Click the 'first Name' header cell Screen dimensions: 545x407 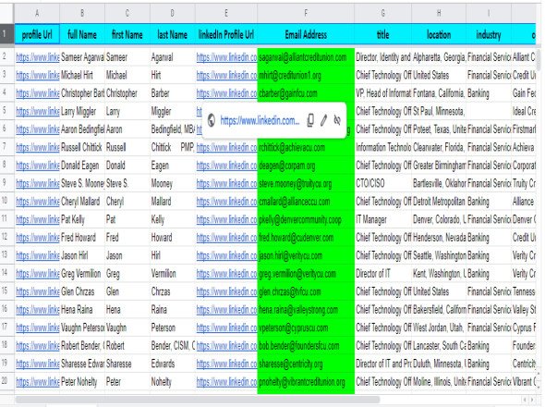[127, 34]
